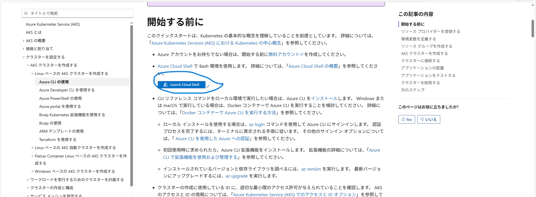Click the sidebar tree scrollbar thumb
Screen dimensions: 536x197
[x=131, y=105]
